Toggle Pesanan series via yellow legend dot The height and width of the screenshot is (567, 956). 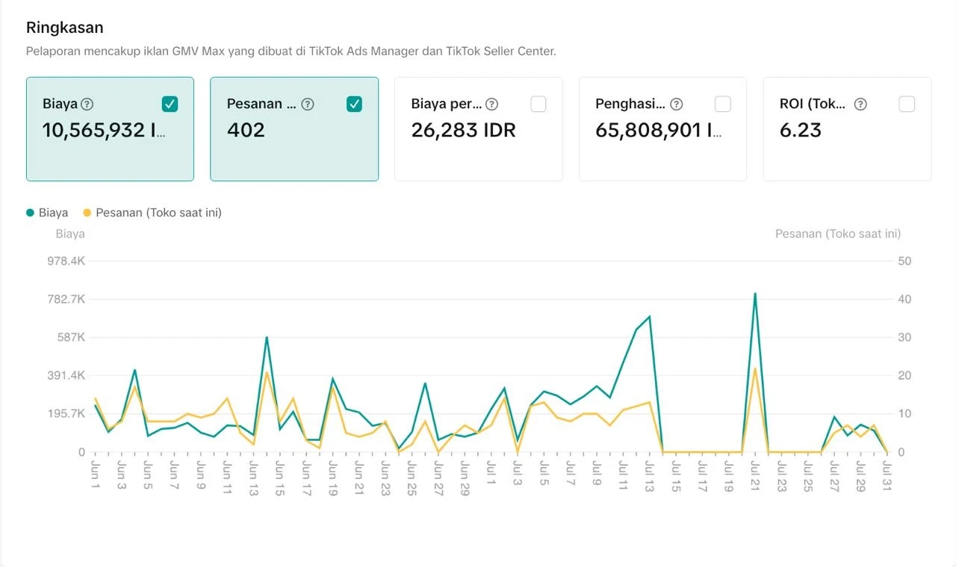[x=87, y=213]
